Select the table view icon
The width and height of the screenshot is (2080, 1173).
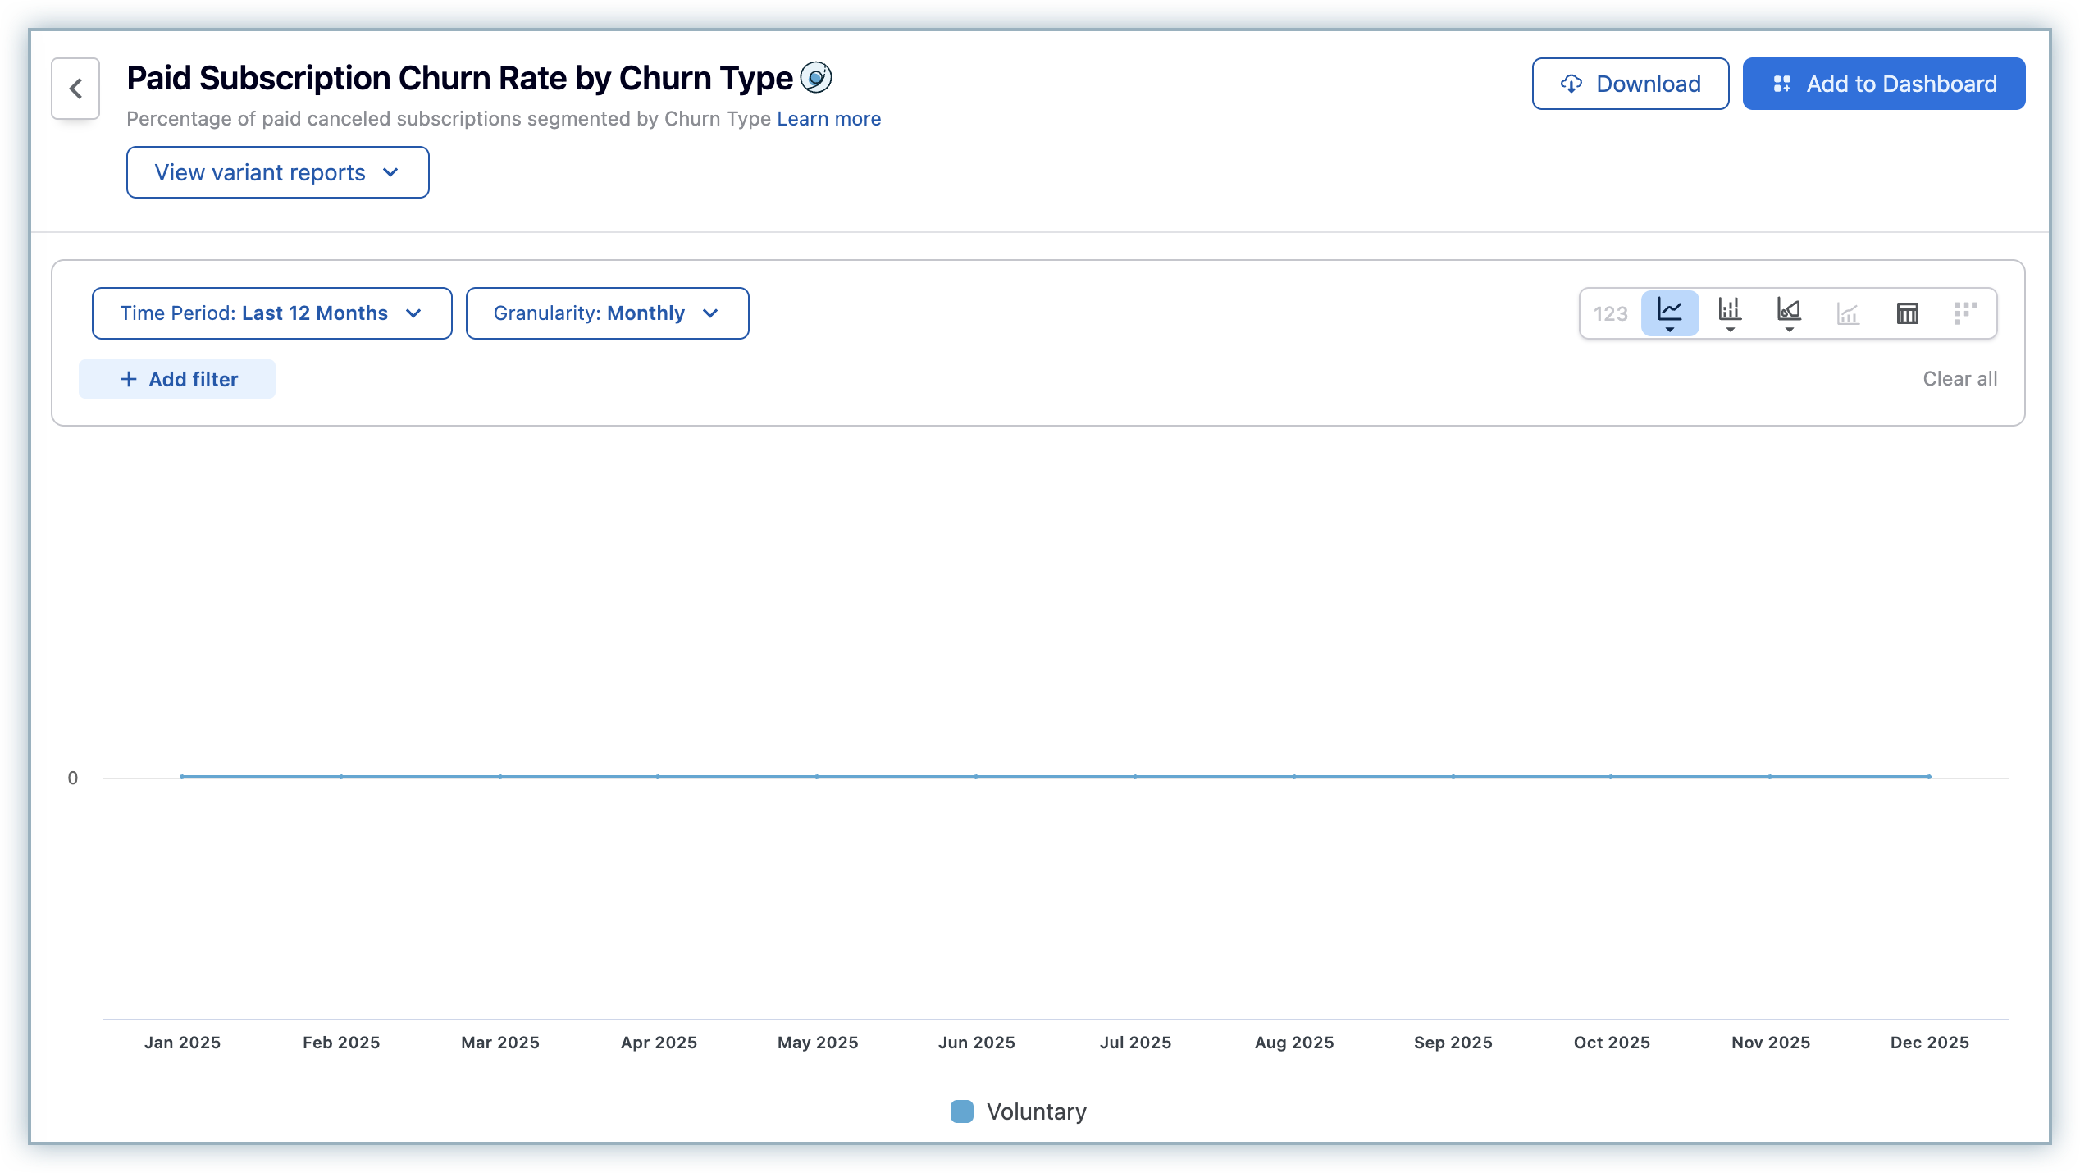point(1907,313)
